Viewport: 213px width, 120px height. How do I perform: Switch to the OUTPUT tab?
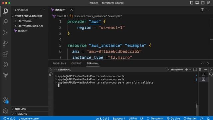(76, 64)
